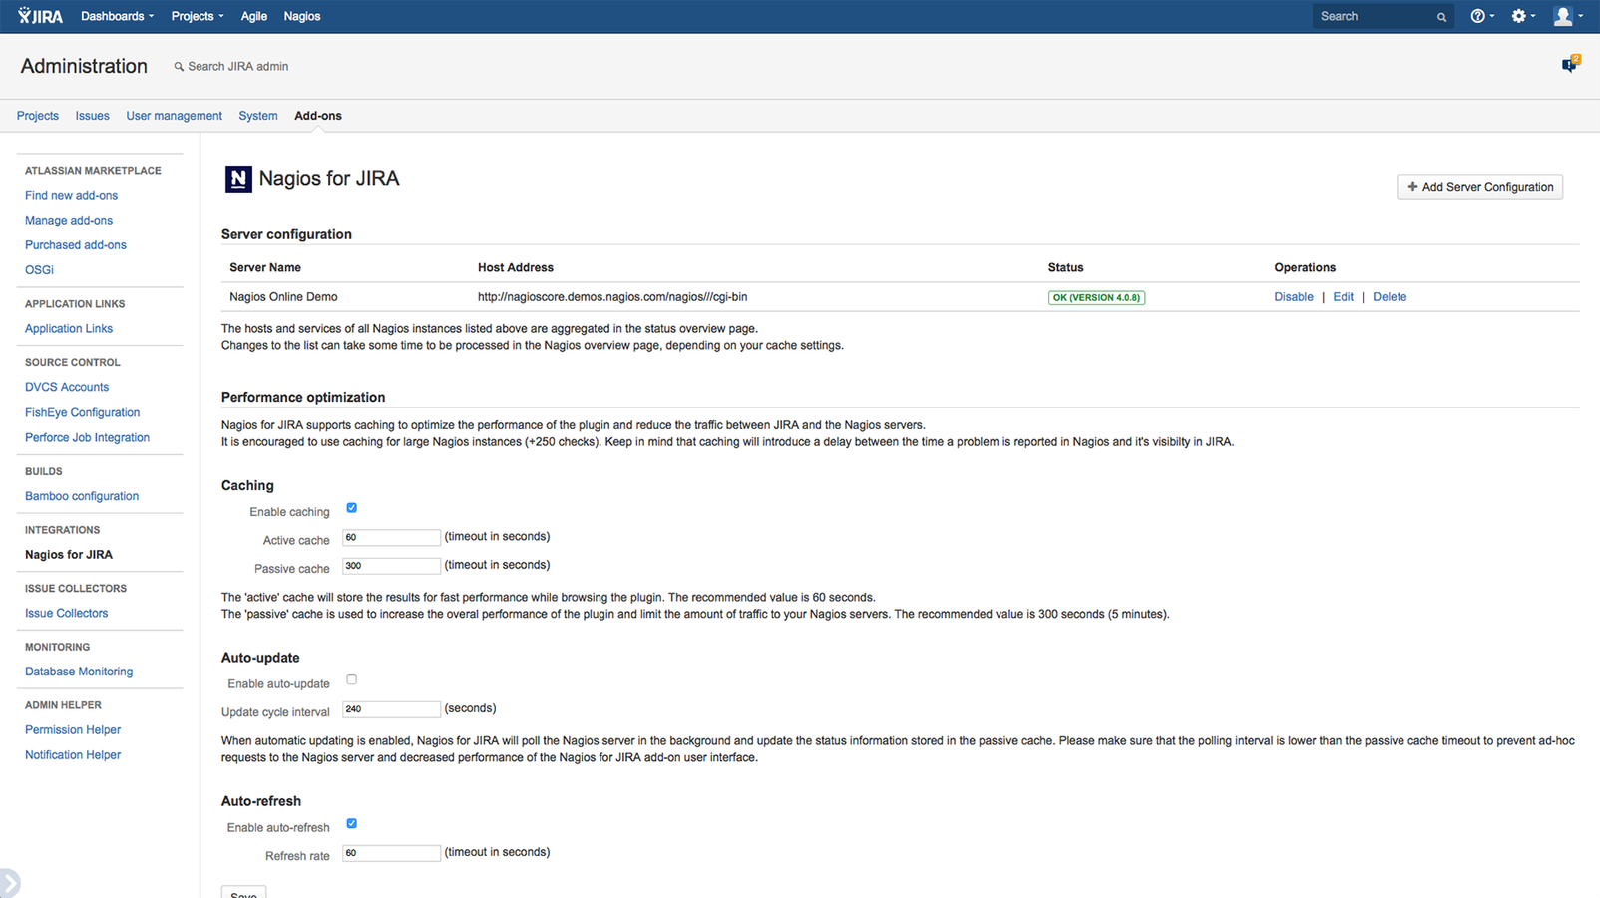Click the Update cycle interval field
The image size is (1600, 898).
[391, 709]
